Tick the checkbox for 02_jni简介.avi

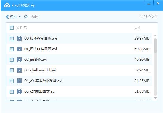pyautogui.click(x=12, y=60)
